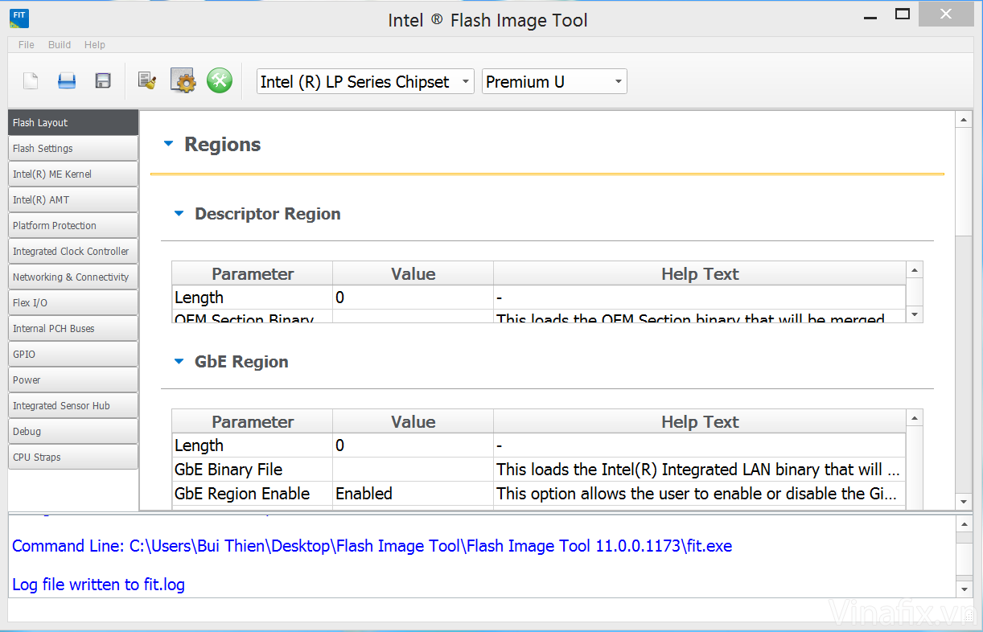Collapse the Regions section
The image size is (983, 632).
[x=168, y=145]
